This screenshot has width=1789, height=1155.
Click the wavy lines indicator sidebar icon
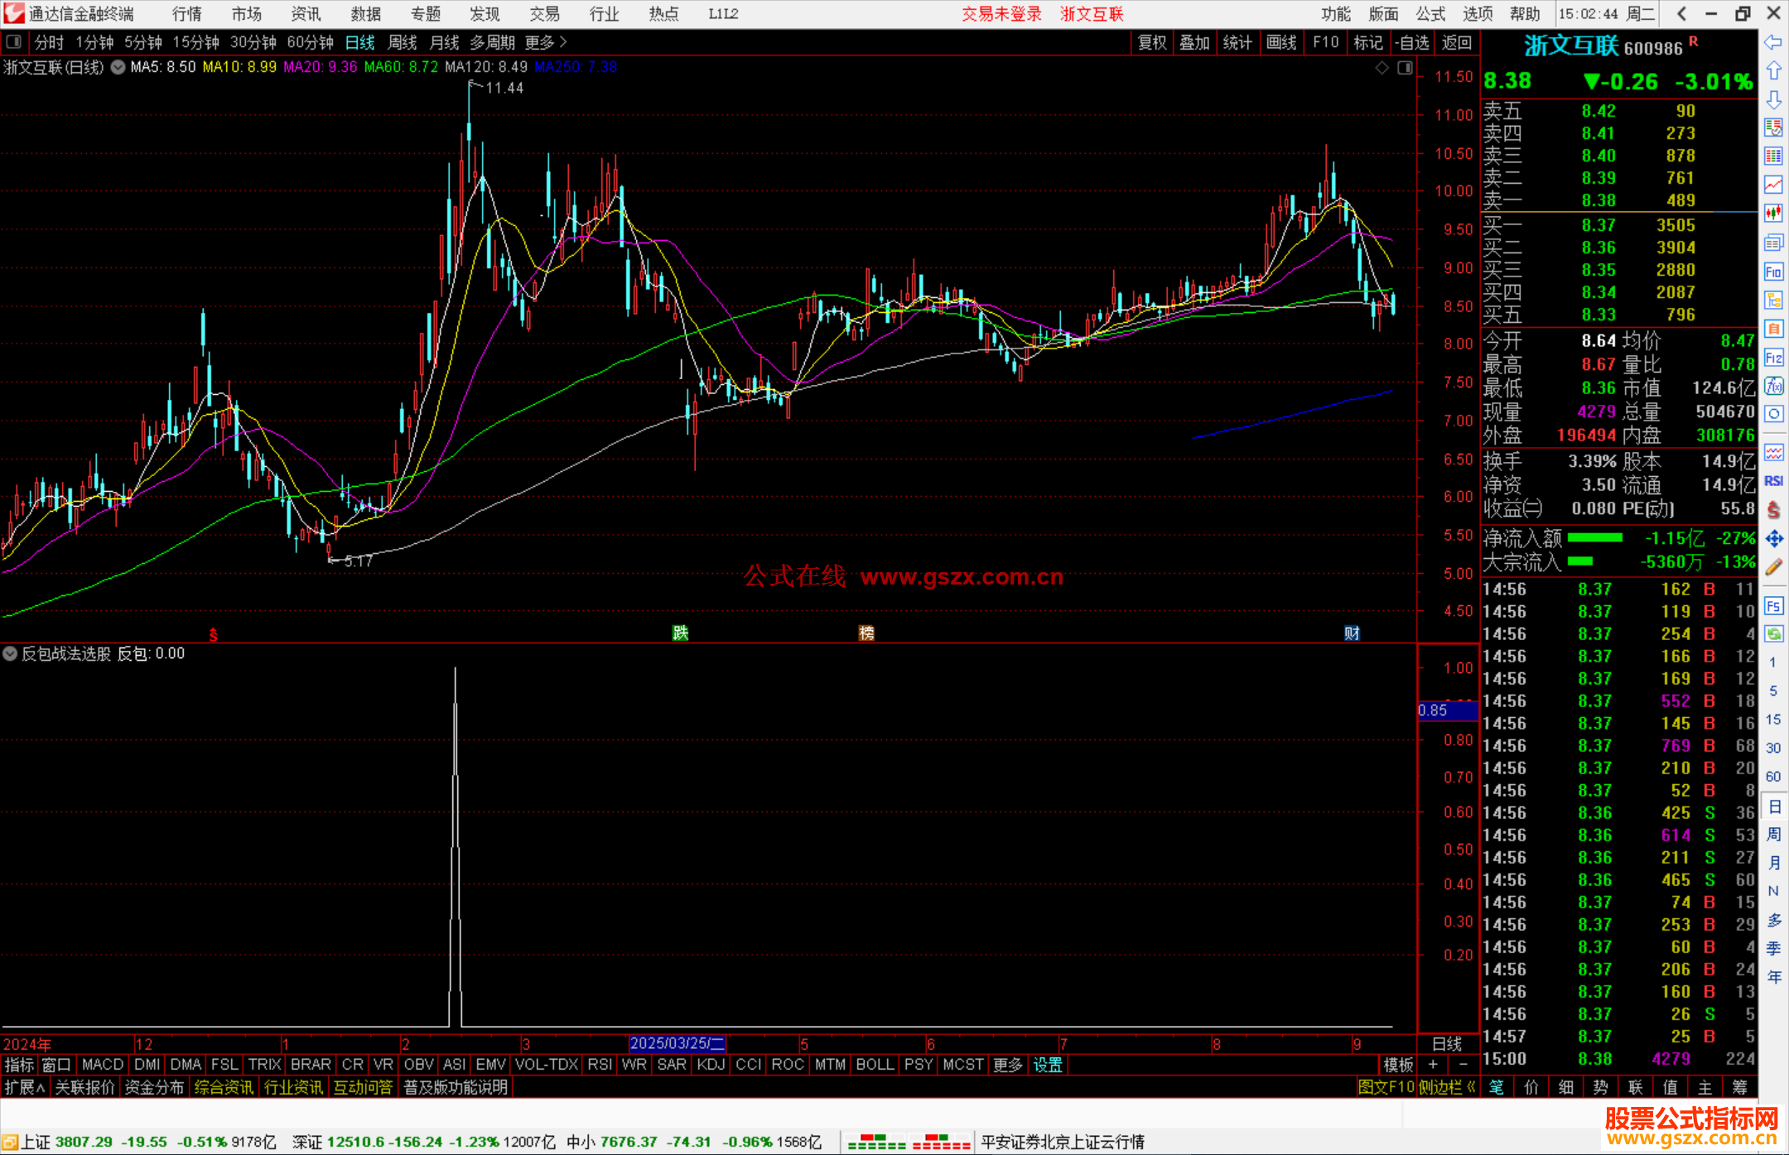pyautogui.click(x=1773, y=452)
